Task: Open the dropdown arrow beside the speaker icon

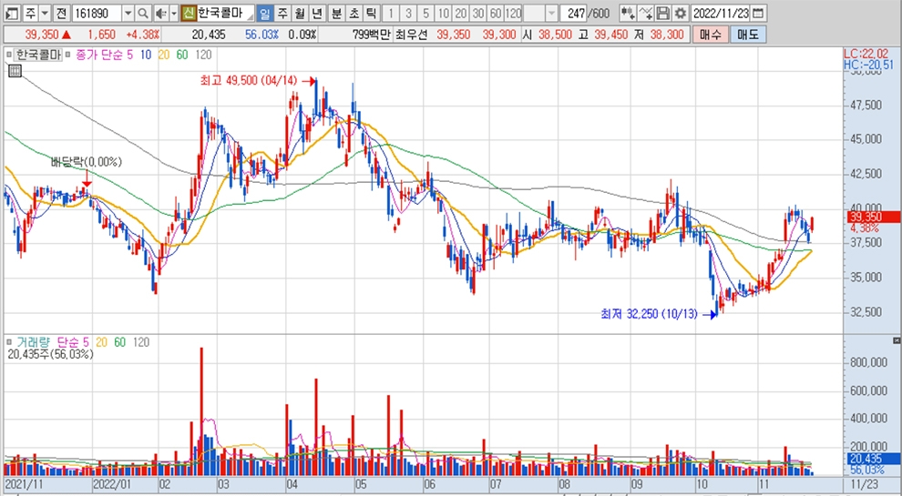Action: click(x=173, y=14)
